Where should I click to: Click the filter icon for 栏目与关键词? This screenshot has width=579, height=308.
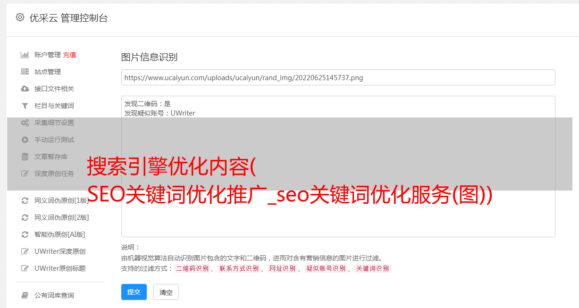pos(25,106)
